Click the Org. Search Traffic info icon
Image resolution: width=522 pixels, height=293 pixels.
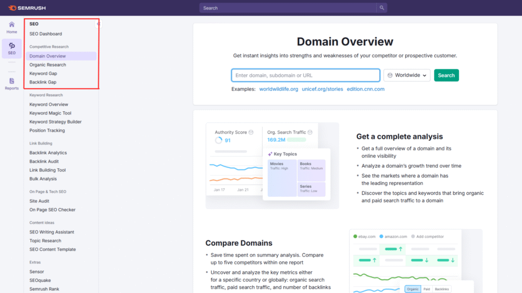point(310,132)
